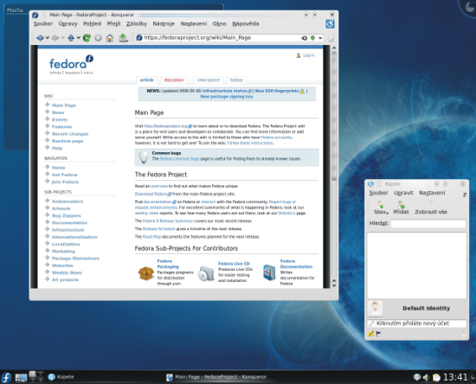Click the volume icon in system tray
476x384 pixels.
426,377
